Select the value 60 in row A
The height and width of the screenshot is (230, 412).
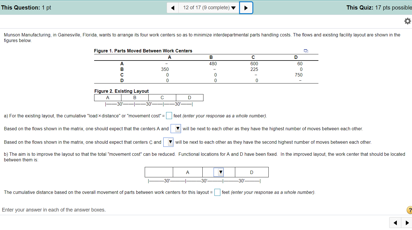[x=300, y=64]
